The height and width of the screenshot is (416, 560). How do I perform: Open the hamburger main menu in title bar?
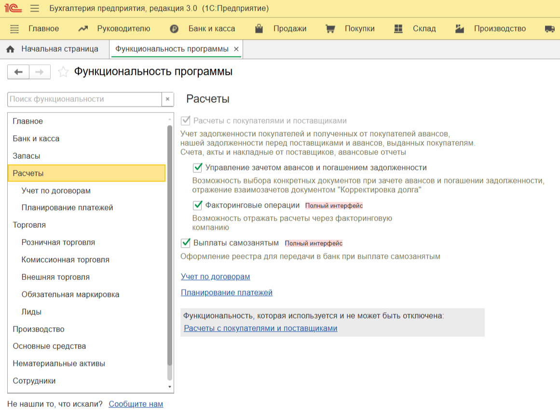pos(35,9)
